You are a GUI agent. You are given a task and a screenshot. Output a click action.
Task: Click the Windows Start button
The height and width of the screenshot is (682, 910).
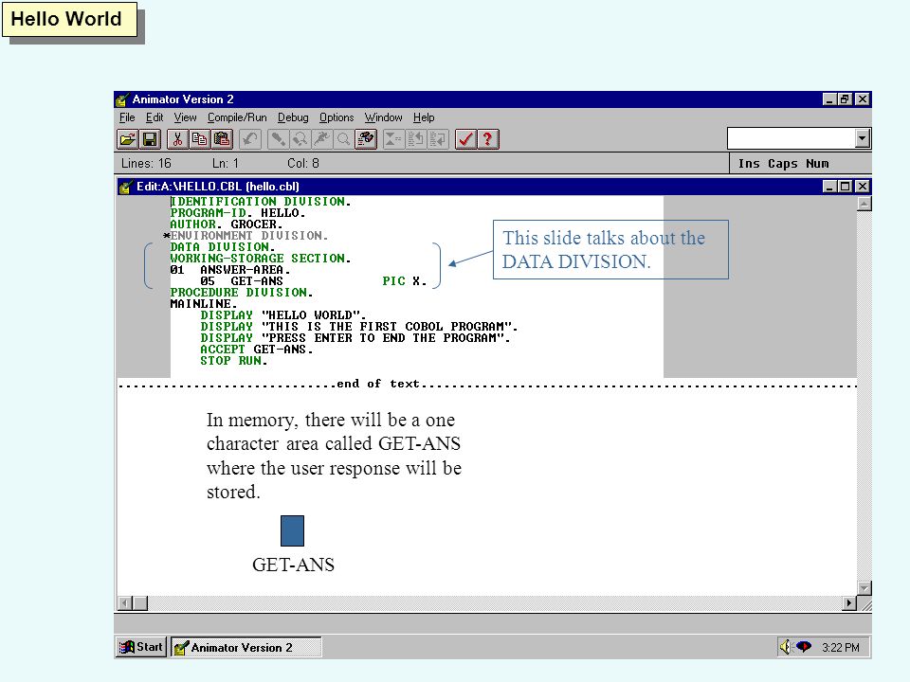141,647
